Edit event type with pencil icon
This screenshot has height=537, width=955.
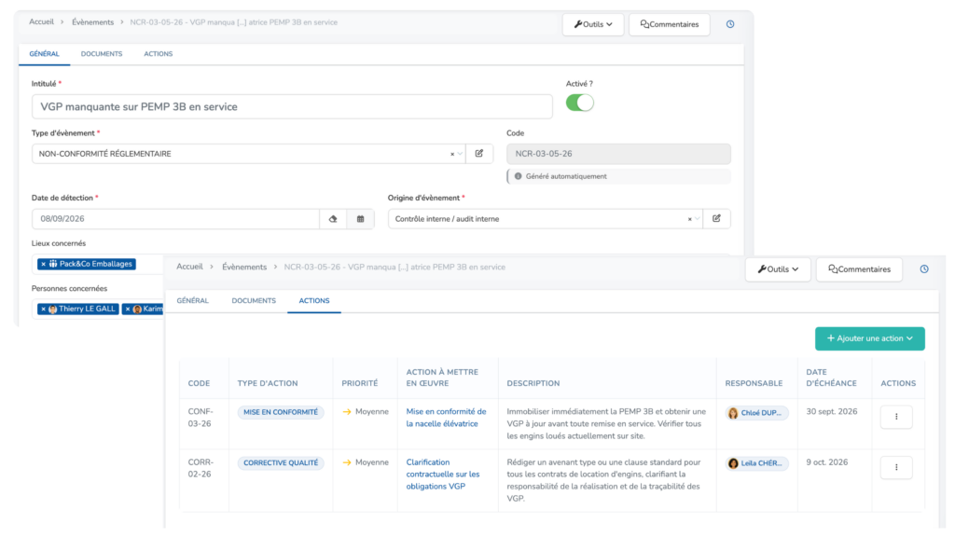point(479,154)
